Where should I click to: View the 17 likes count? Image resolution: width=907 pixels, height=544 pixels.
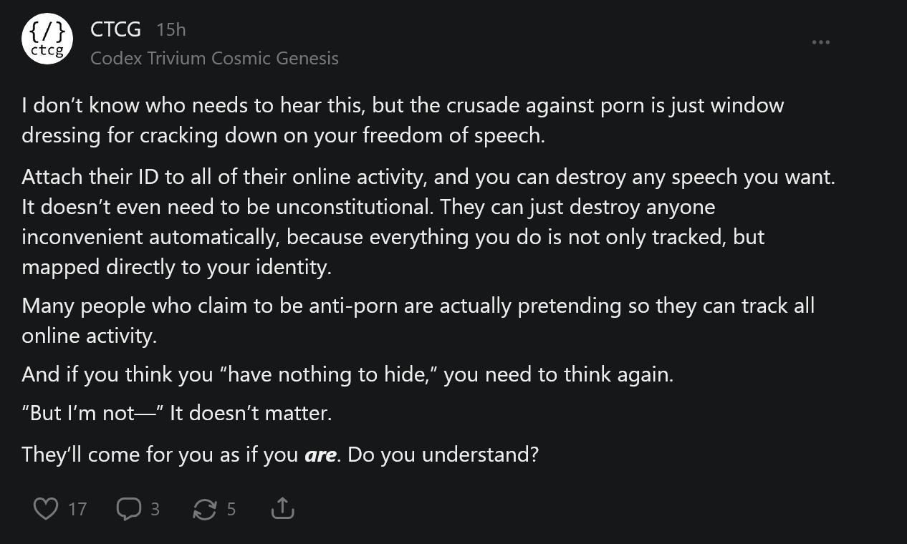pos(77,509)
